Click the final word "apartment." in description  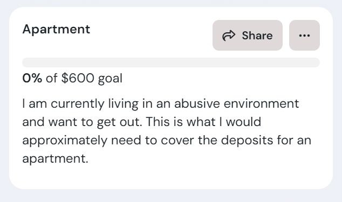pyautogui.click(x=55, y=159)
